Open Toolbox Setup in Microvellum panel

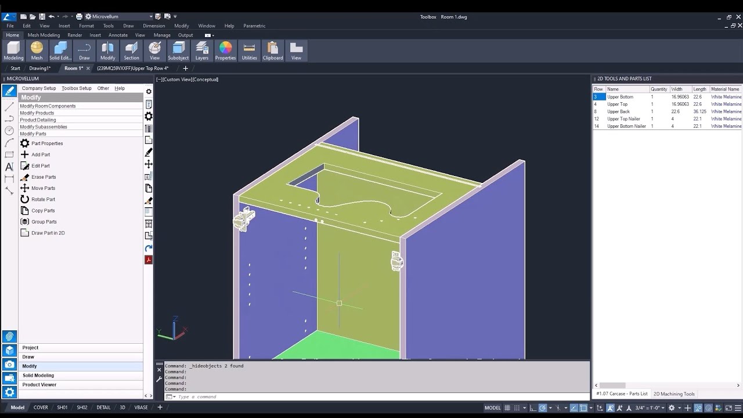pyautogui.click(x=77, y=88)
